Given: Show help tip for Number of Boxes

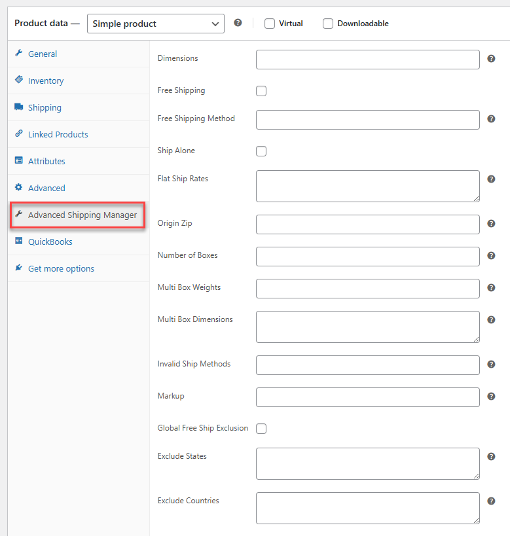Looking at the screenshot, I should (x=491, y=256).
